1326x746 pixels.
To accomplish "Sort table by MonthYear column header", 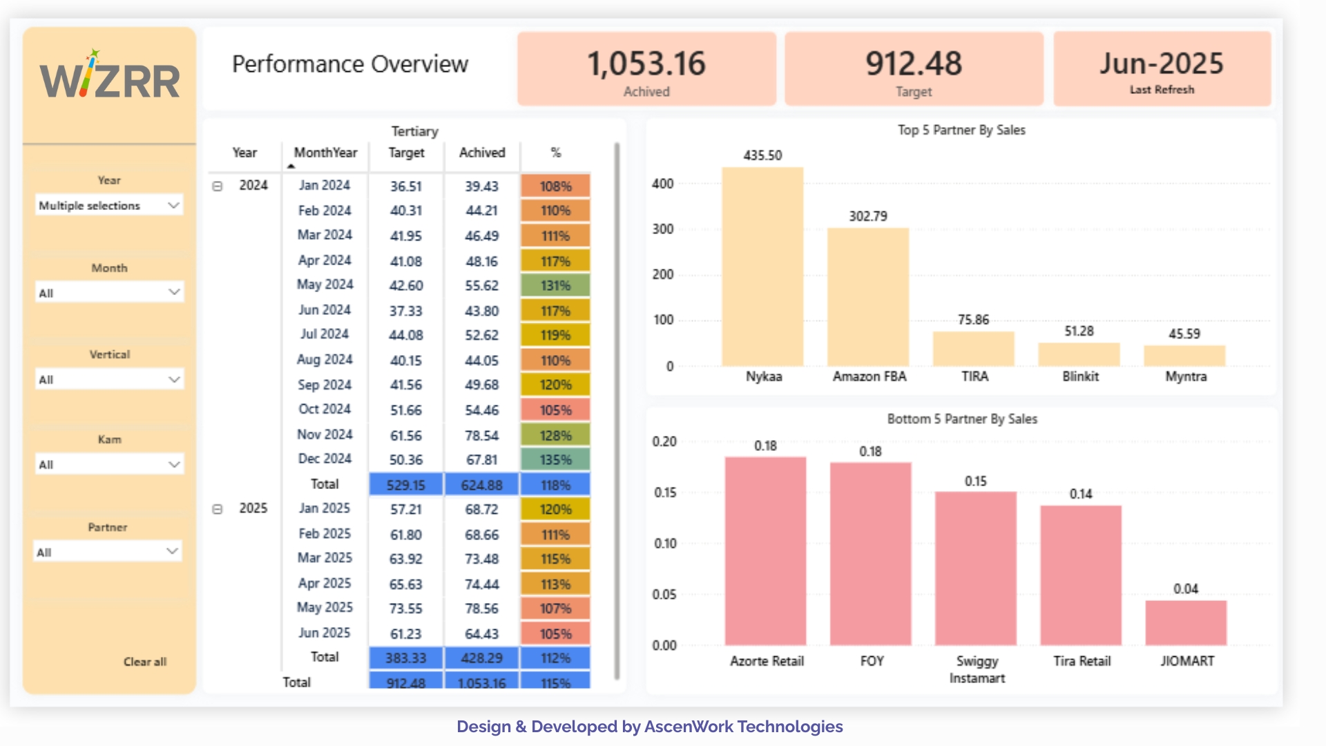I will point(325,153).
